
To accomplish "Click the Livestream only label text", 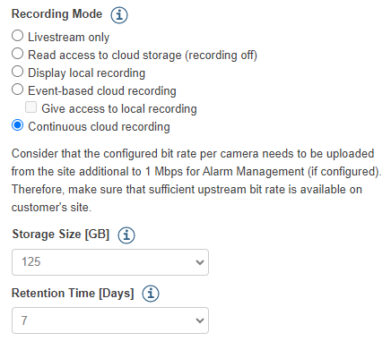I will (68, 38).
